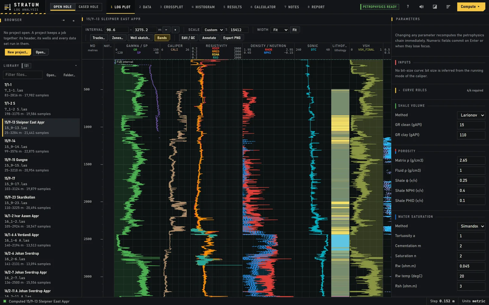Switch to Open Hole mode

click(x=63, y=7)
